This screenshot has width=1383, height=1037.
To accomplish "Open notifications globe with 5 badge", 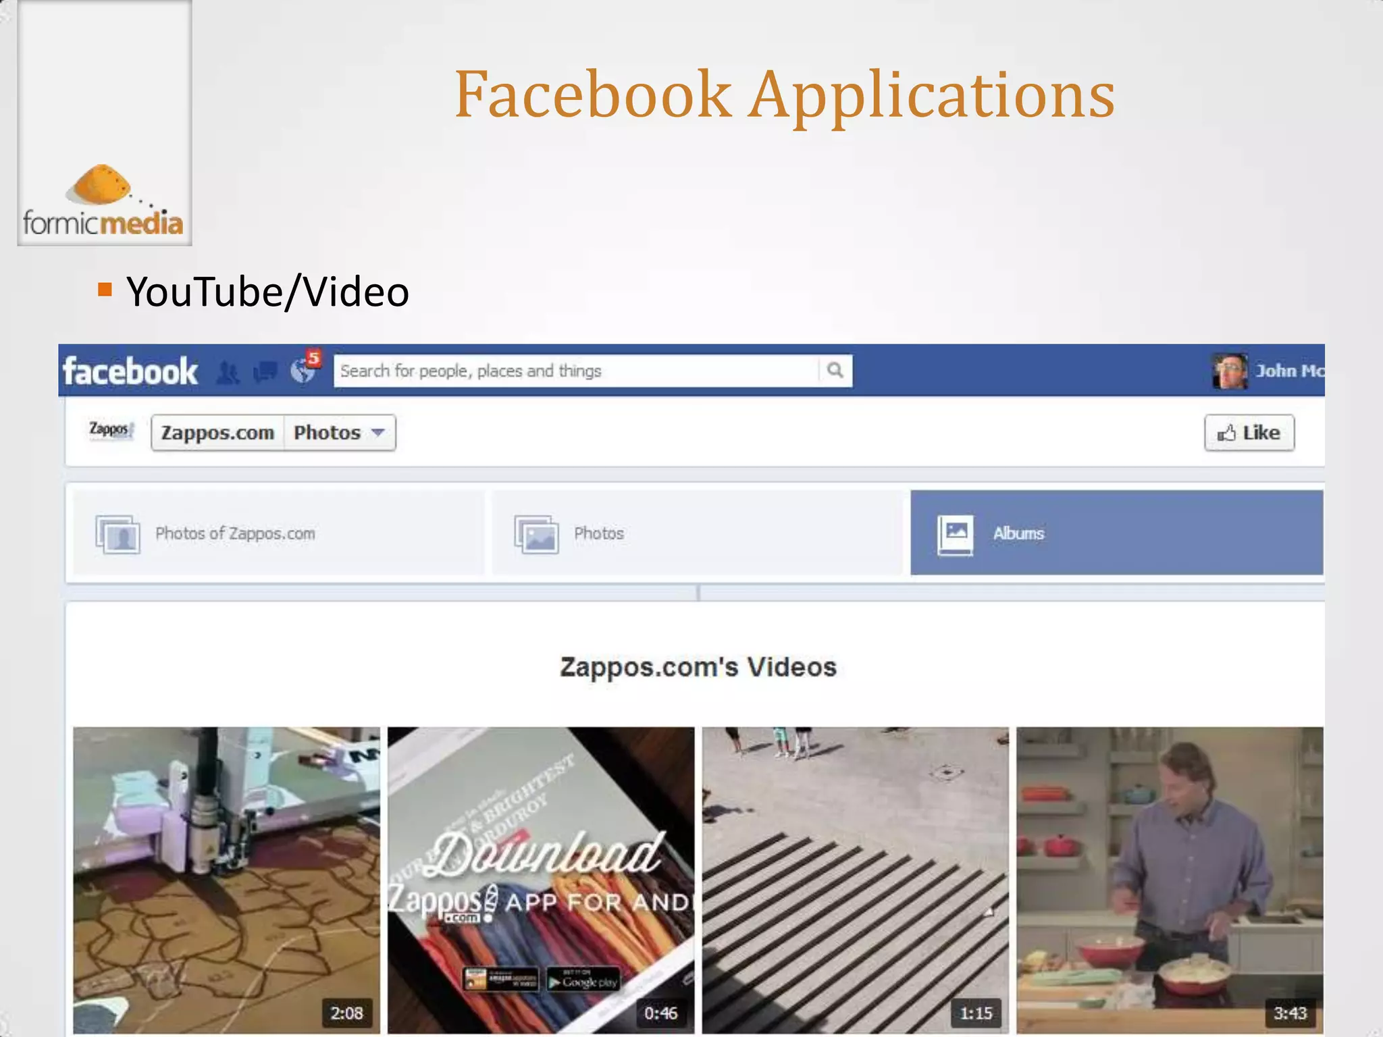I will tap(305, 368).
